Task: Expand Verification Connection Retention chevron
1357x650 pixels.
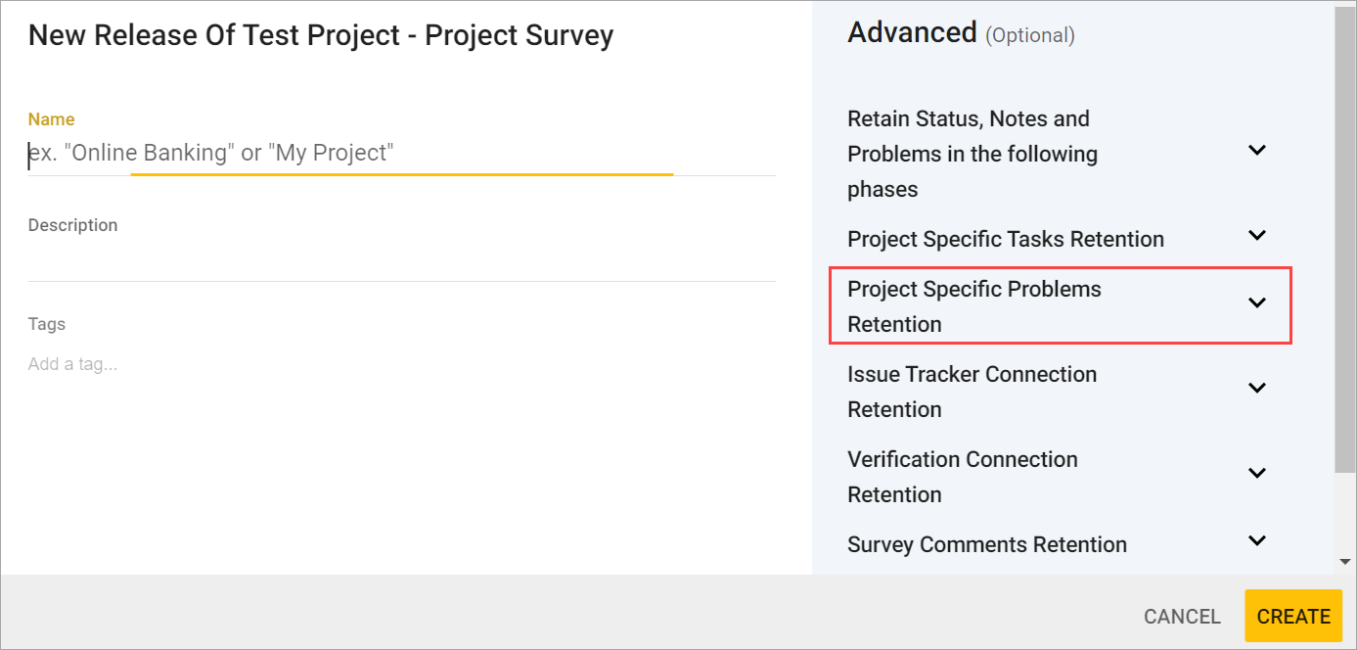Action: tap(1257, 474)
